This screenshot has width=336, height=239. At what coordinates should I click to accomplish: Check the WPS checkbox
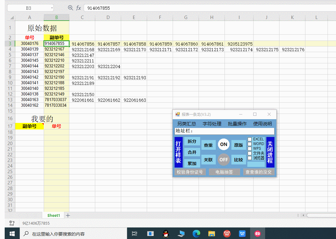point(250,149)
